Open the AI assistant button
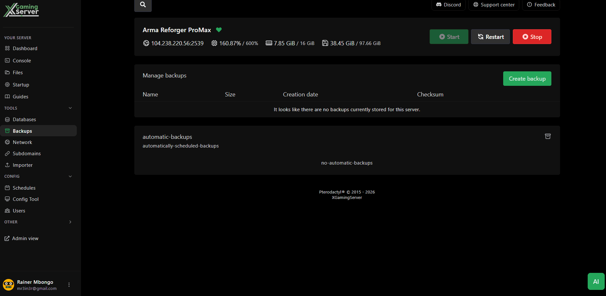This screenshot has height=296, width=606. pyautogui.click(x=596, y=281)
